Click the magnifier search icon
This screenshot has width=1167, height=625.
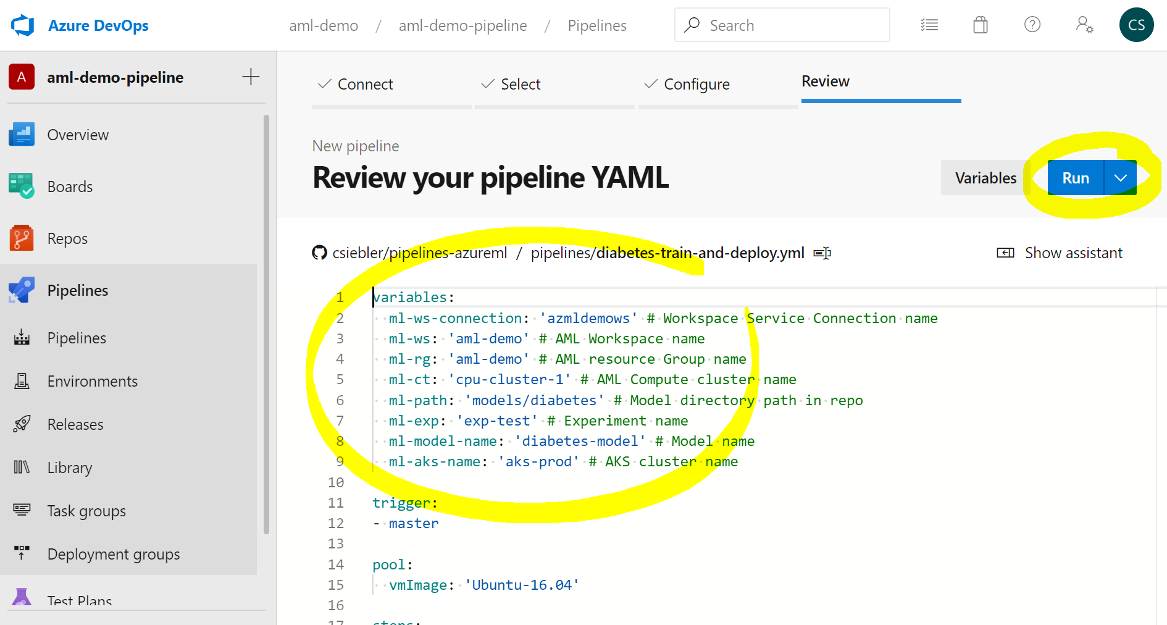click(x=692, y=25)
